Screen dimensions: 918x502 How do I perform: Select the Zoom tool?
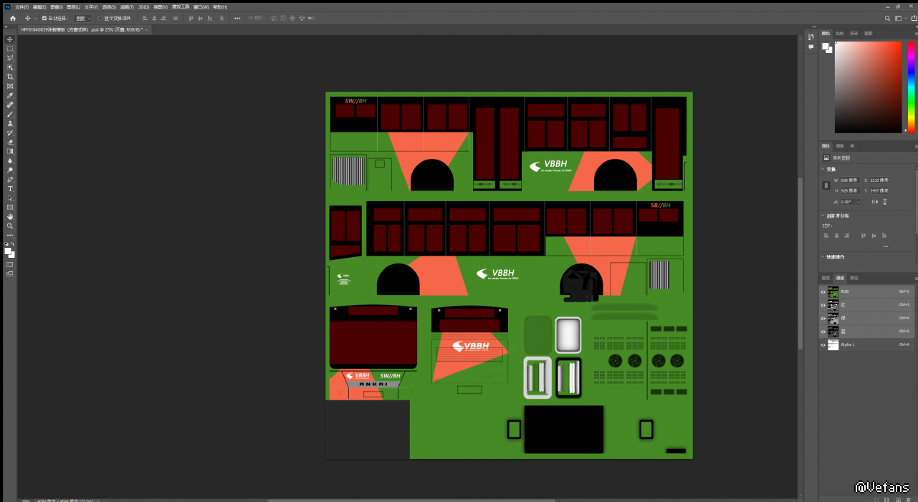pyautogui.click(x=10, y=226)
